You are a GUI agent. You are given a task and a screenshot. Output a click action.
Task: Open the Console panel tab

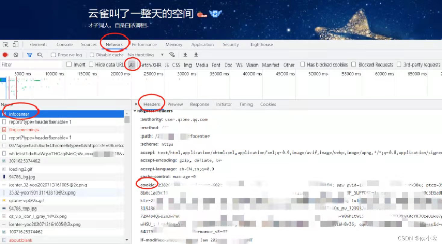click(65, 45)
